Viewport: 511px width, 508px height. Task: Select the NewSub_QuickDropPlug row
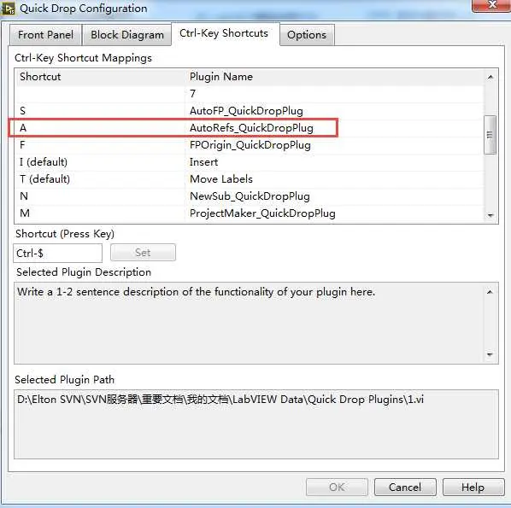point(250,196)
